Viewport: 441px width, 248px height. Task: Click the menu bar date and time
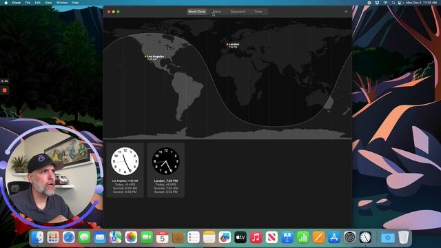pyautogui.click(x=421, y=3)
